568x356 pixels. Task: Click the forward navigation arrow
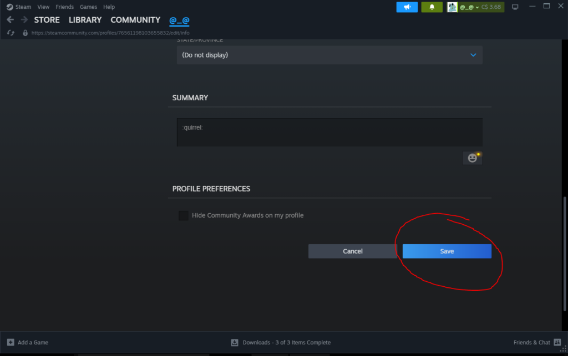click(24, 20)
